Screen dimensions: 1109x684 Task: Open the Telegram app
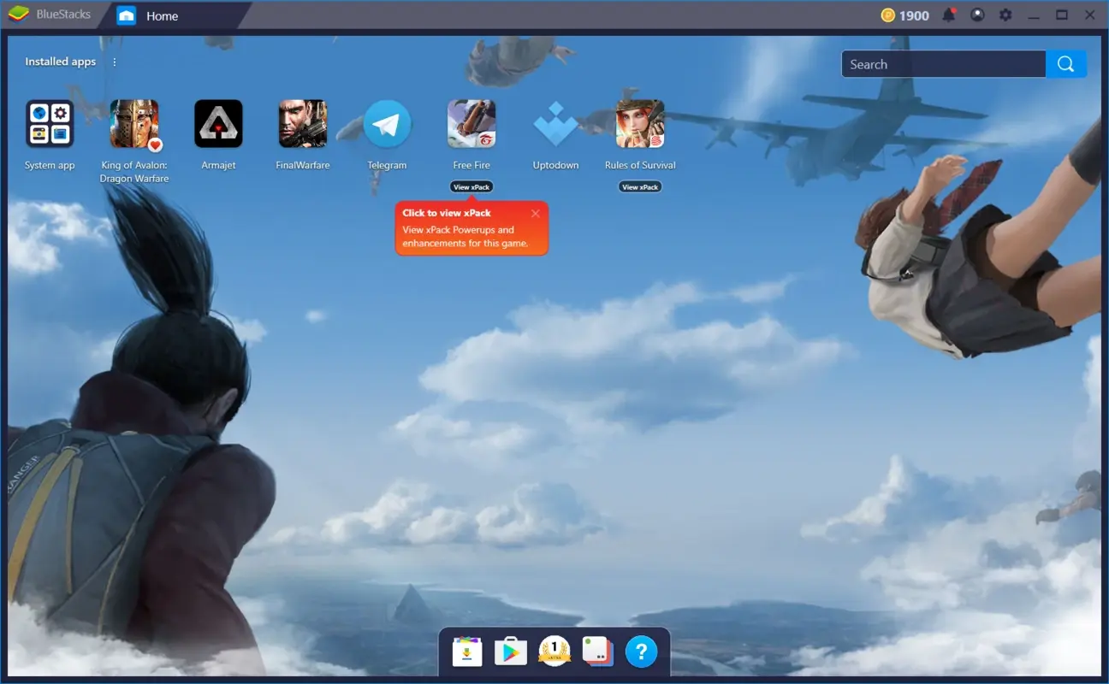pos(388,122)
